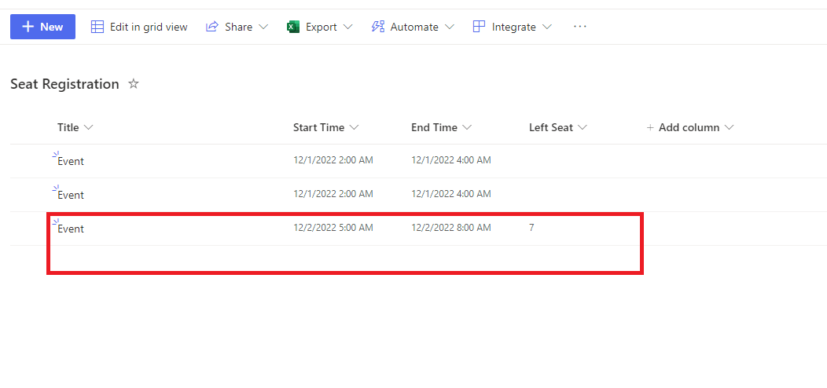Click the New item button
Image resolution: width=827 pixels, height=388 pixels.
42,27
